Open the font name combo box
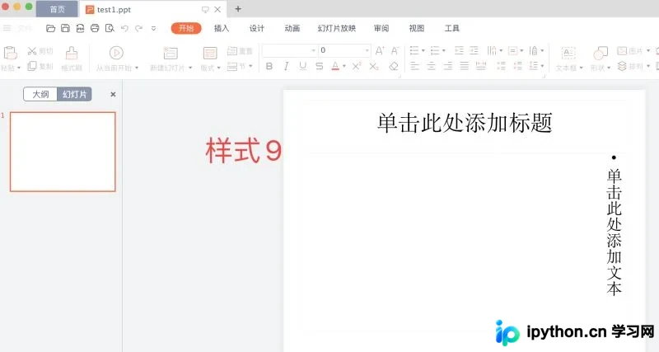 (x=290, y=50)
